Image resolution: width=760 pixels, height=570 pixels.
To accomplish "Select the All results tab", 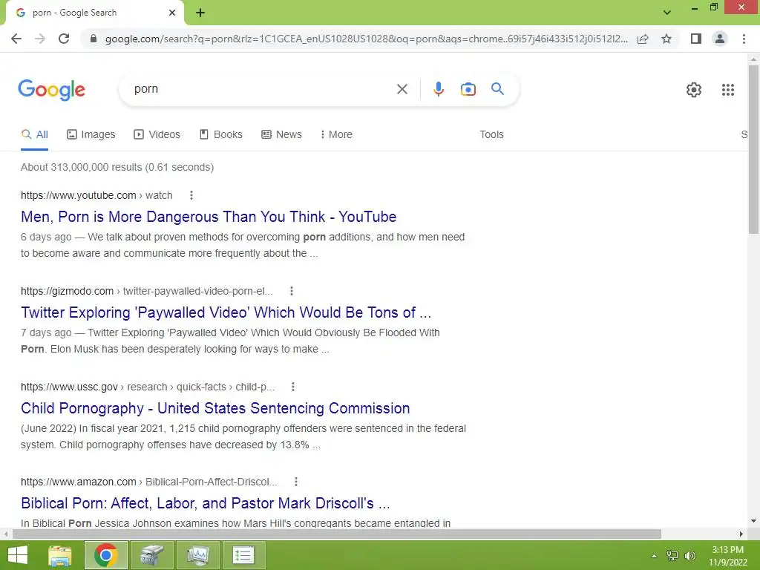I will point(34,134).
